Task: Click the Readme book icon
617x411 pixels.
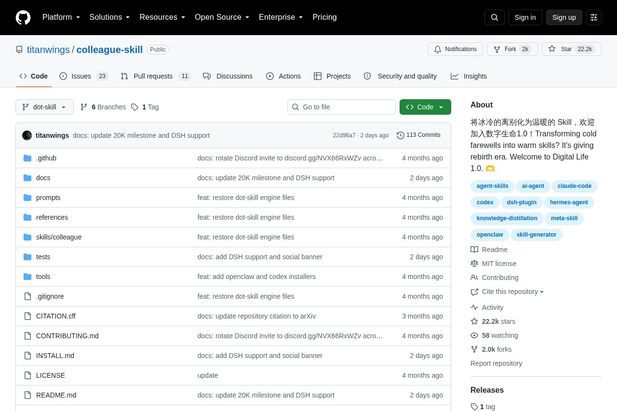Action: click(474, 250)
